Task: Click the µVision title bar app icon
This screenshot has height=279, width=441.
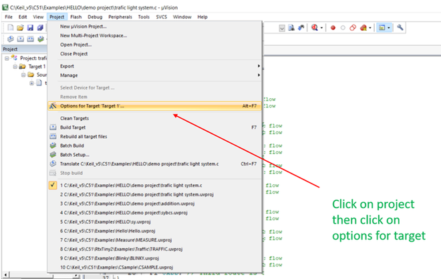Action: [5, 7]
